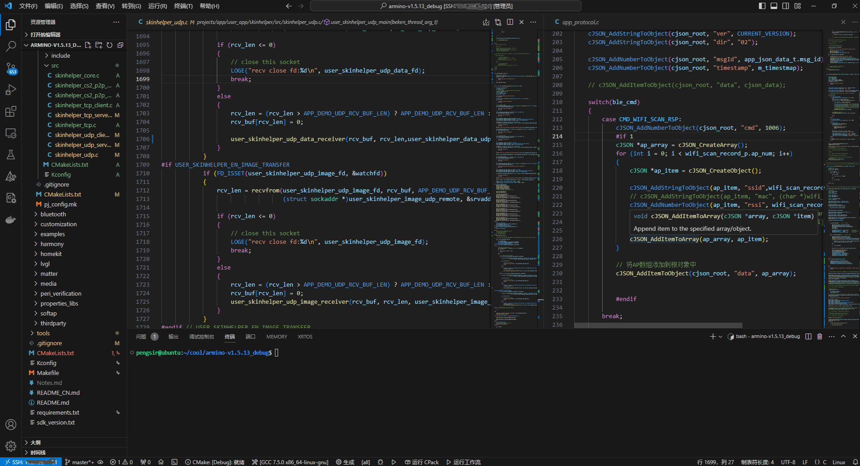
Task: Switch to the 调试控制台 panel tab
Action: coord(201,337)
